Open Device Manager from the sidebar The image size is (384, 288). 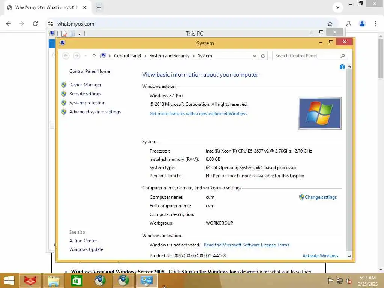click(x=85, y=85)
